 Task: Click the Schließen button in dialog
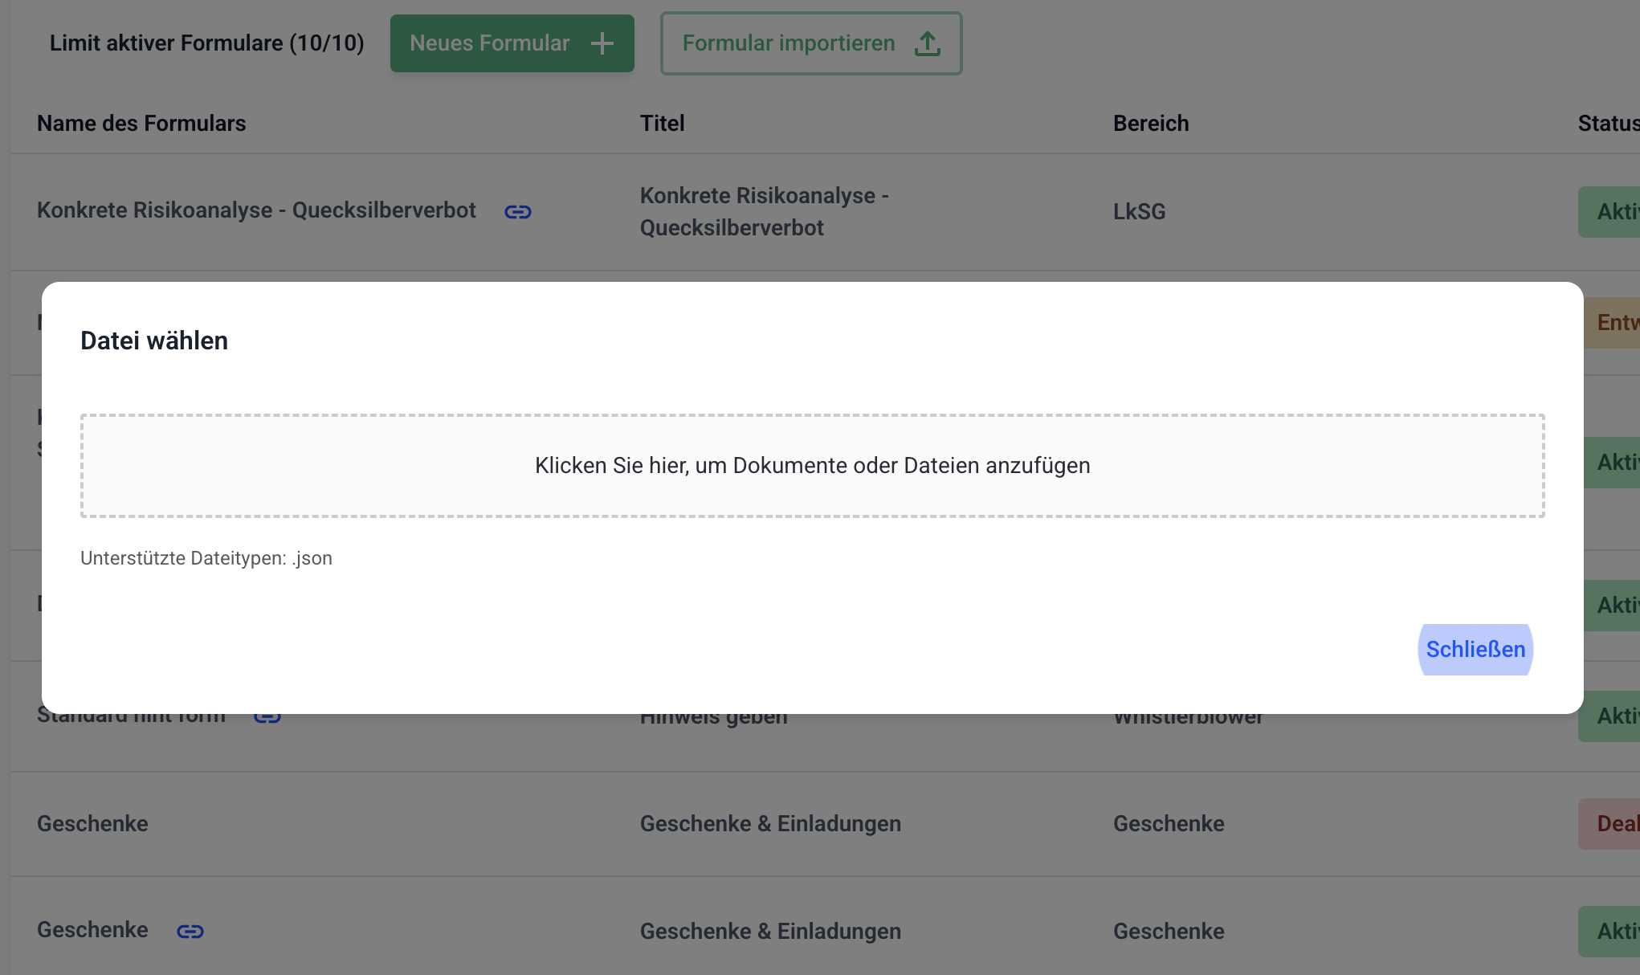[x=1475, y=649]
